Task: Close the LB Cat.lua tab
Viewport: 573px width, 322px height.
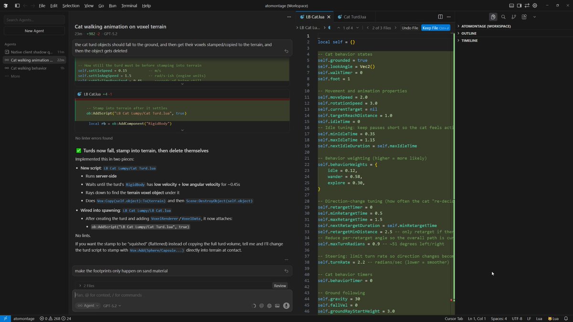Action: [x=328, y=17]
